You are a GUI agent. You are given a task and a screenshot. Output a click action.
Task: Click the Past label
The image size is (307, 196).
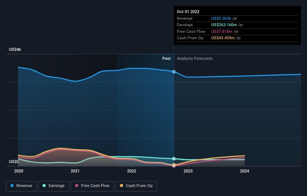(166, 59)
